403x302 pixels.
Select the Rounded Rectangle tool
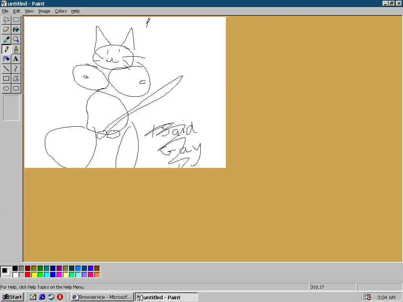point(16,88)
